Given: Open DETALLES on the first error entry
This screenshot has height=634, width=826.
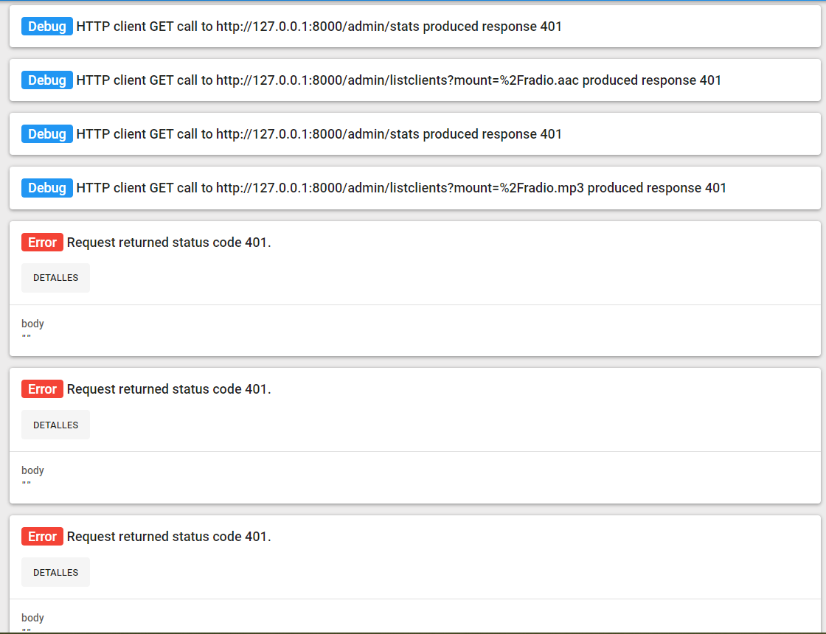Looking at the screenshot, I should (55, 277).
